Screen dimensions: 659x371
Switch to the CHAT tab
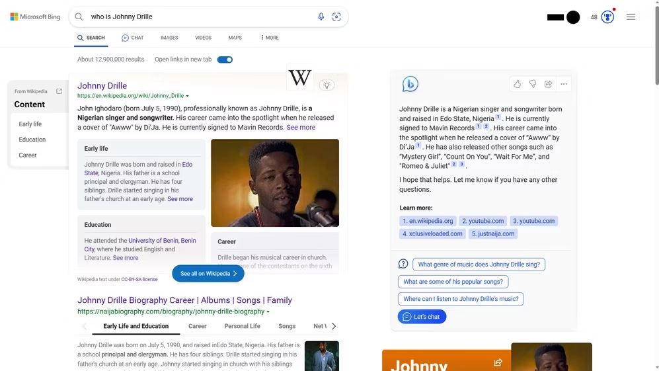click(132, 38)
